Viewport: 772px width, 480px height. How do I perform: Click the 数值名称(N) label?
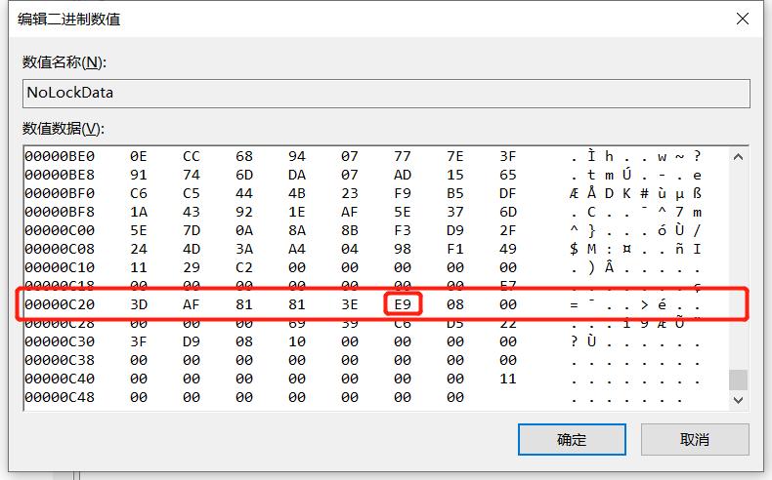(64, 62)
